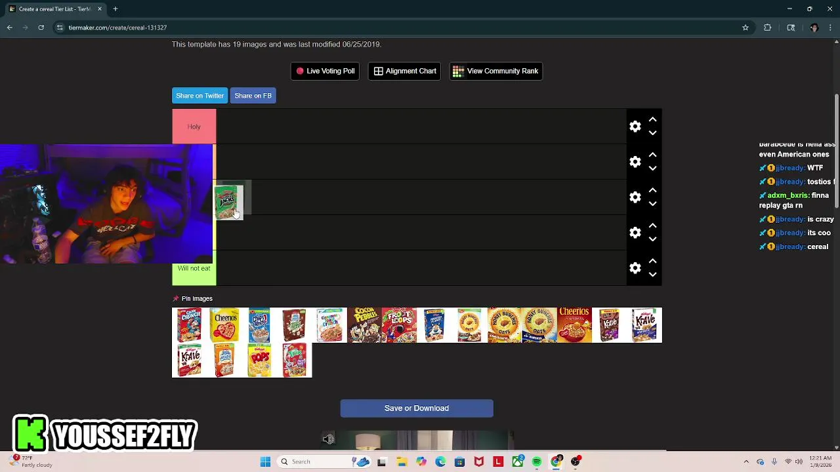Open settings gear for the Holy tier row
Viewport: 840px width, 472px height.
635,127
